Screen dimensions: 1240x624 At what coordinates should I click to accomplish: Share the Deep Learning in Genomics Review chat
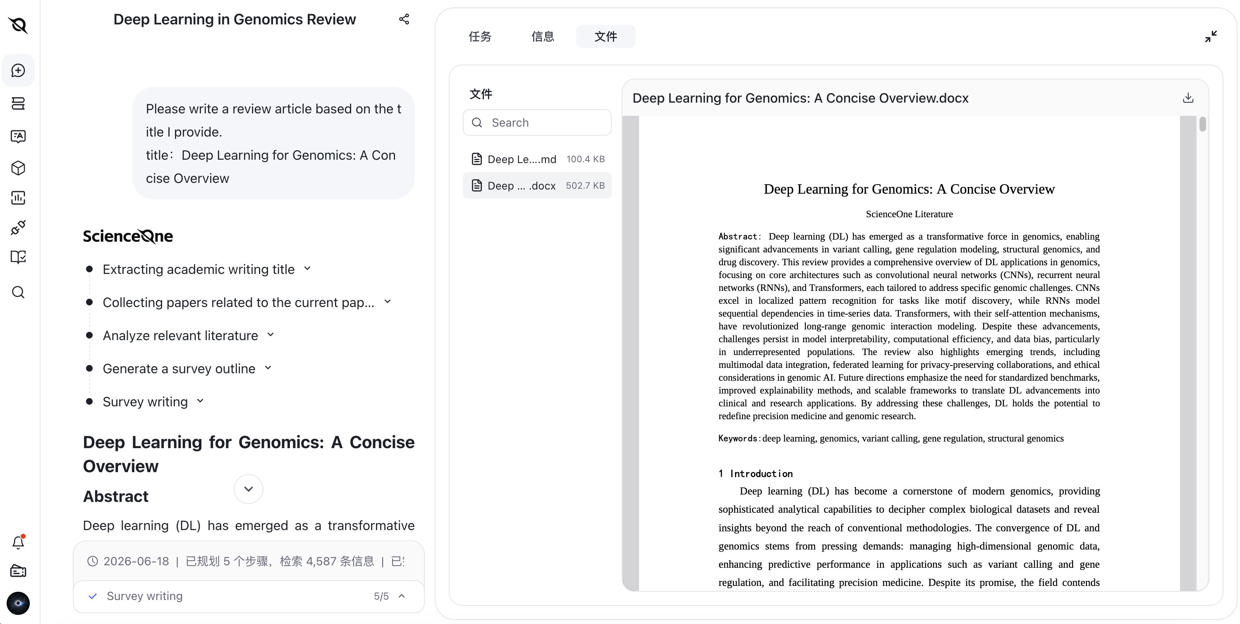tap(404, 19)
